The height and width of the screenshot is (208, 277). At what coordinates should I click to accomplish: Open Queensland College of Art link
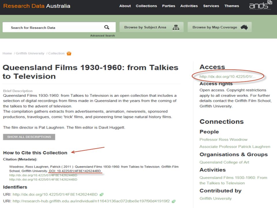(224, 162)
